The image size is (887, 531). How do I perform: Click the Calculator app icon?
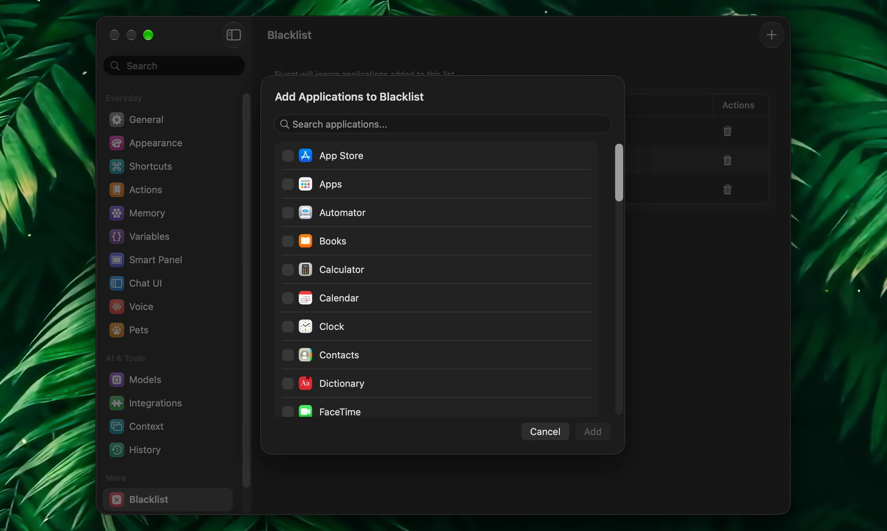click(x=306, y=270)
